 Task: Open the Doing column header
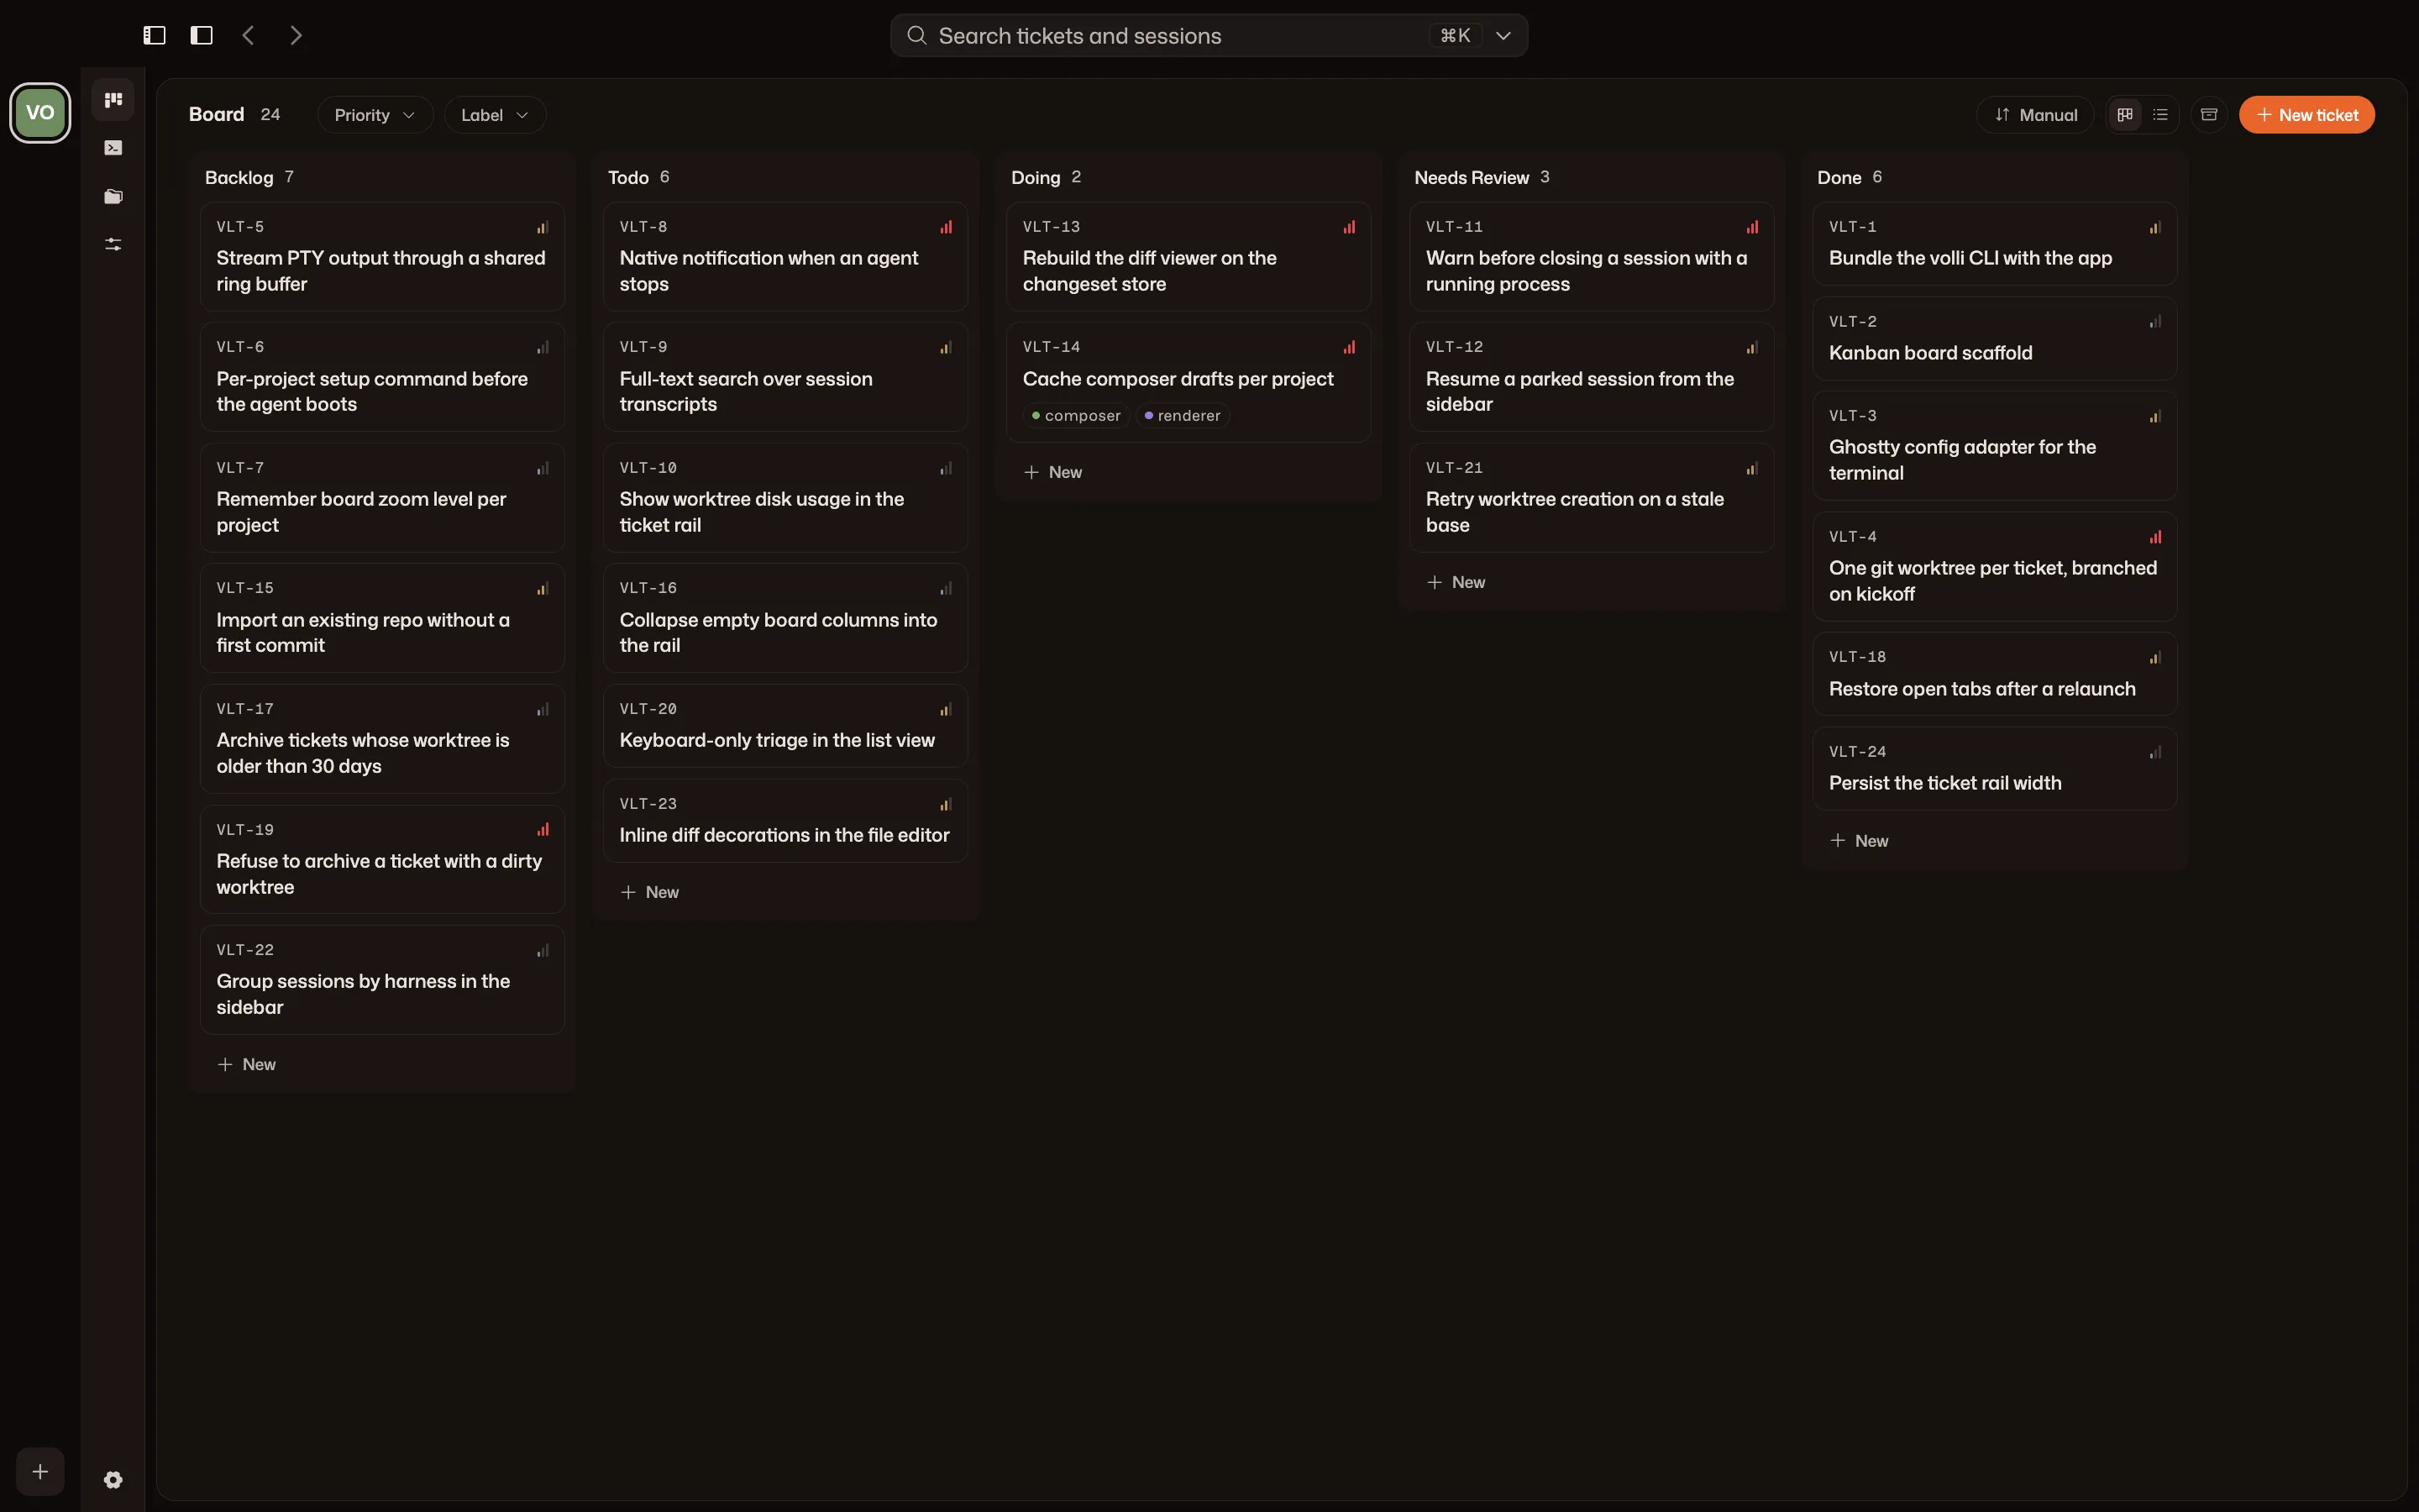(x=1036, y=177)
